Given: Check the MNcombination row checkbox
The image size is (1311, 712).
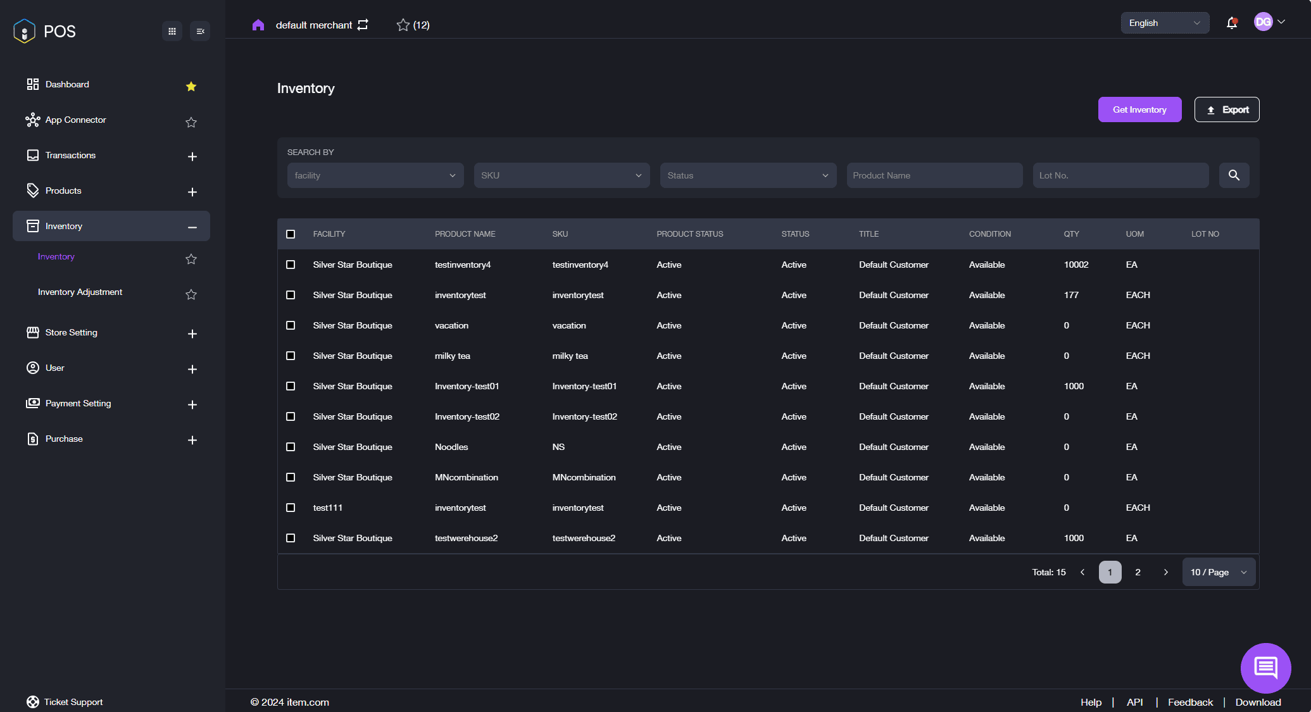Looking at the screenshot, I should coord(291,477).
